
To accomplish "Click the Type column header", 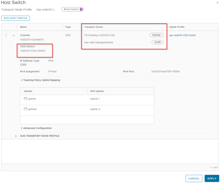I will point(68,27).
